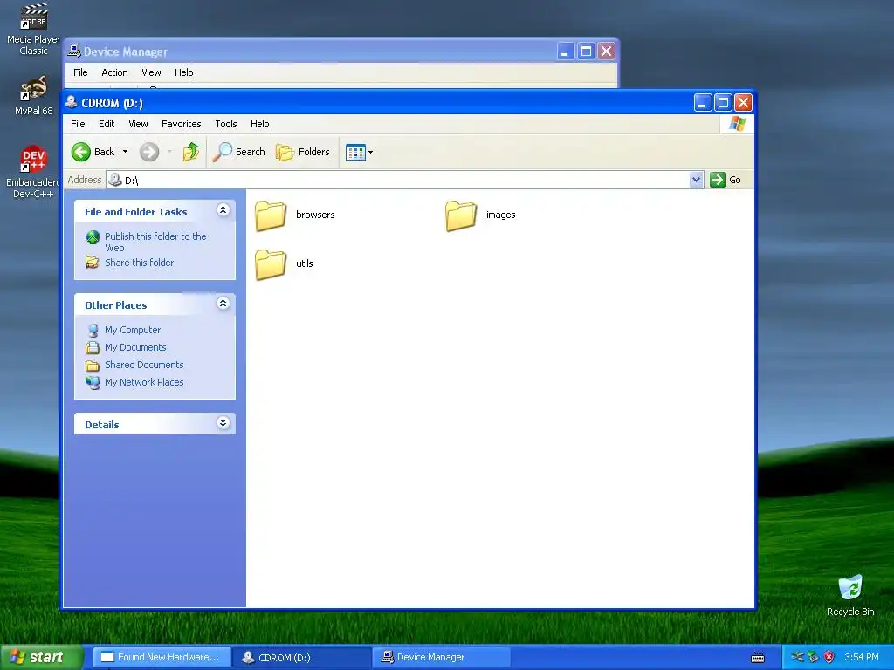Switch to Device Manager taskbar button
Viewport: 894px width, 670px height.
click(x=442, y=658)
